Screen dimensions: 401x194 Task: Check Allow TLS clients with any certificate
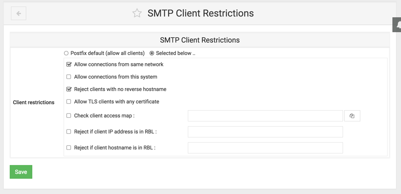click(68, 102)
